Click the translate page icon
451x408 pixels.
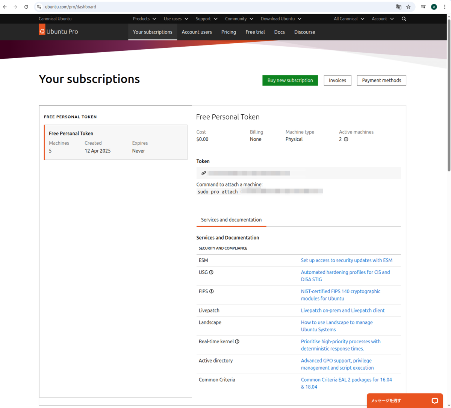(399, 7)
